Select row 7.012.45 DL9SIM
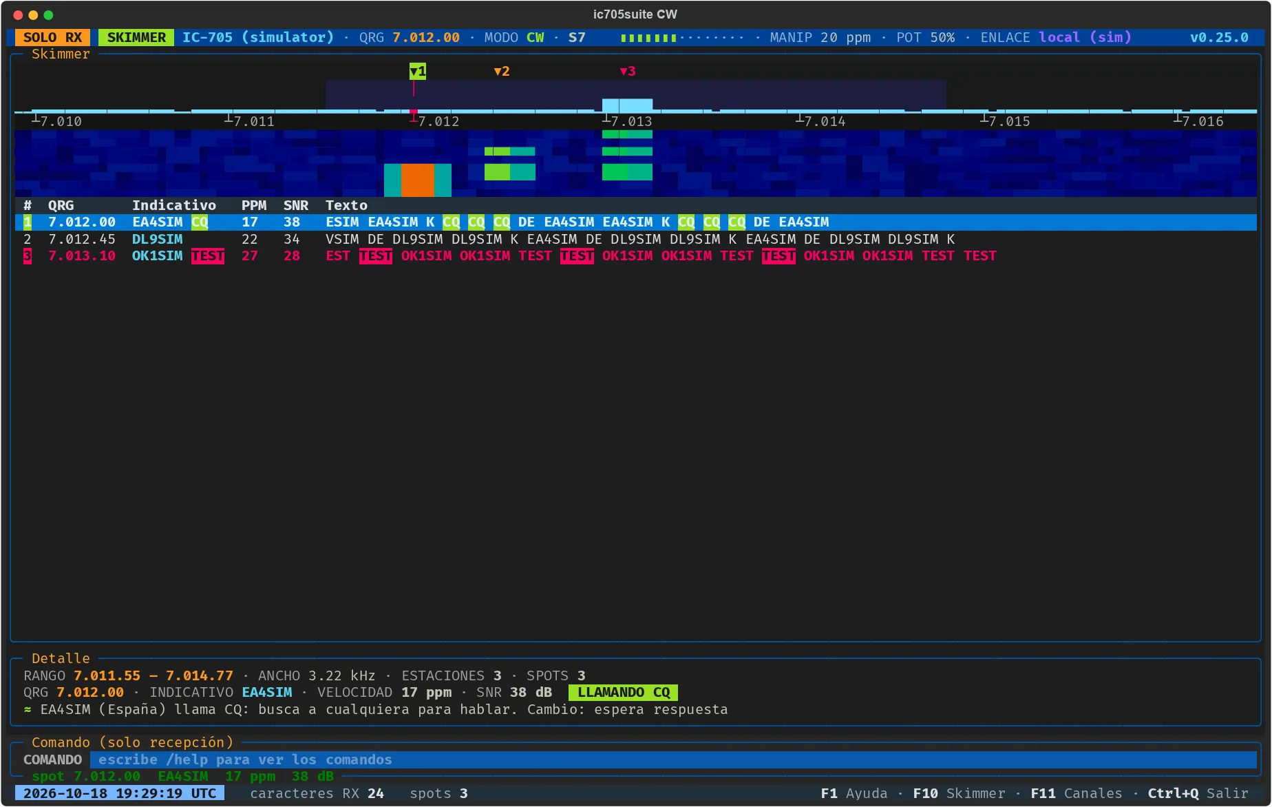 [636, 239]
